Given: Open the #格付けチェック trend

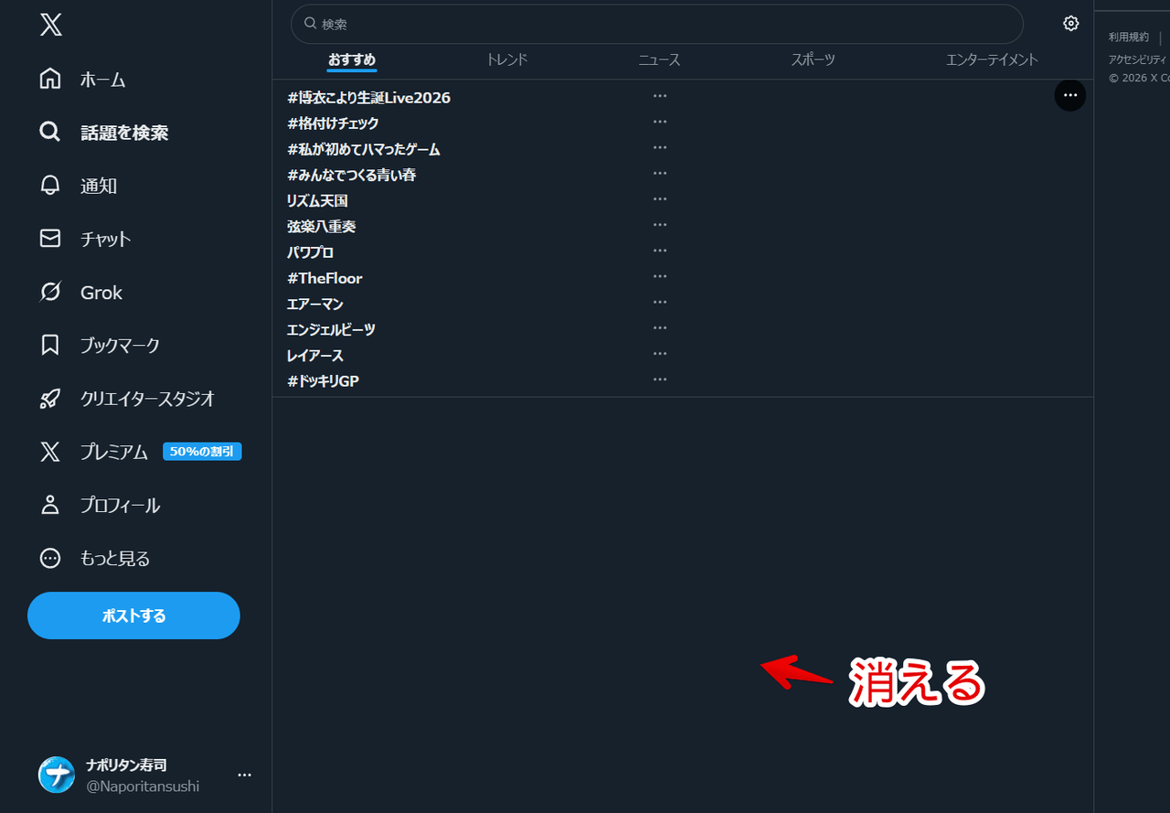Looking at the screenshot, I should [333, 123].
